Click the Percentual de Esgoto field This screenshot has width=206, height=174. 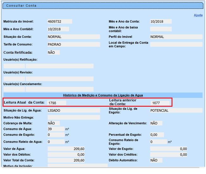pyautogui.click(x=157, y=135)
